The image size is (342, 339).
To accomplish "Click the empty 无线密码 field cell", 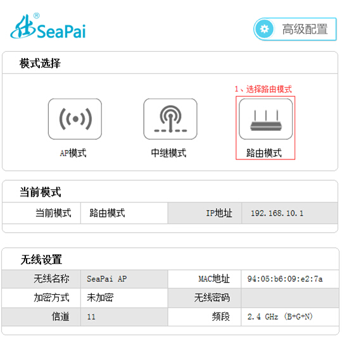I will click(x=290, y=298).
